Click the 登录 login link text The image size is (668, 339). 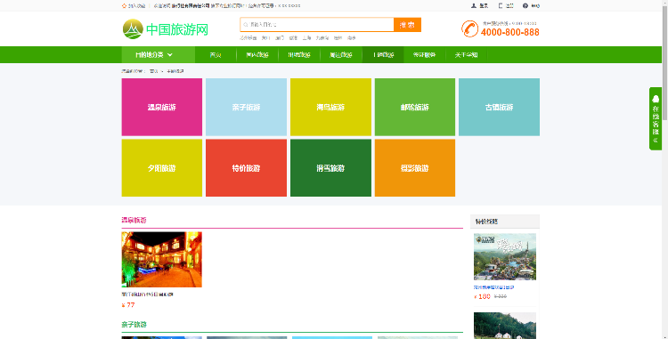coord(484,6)
